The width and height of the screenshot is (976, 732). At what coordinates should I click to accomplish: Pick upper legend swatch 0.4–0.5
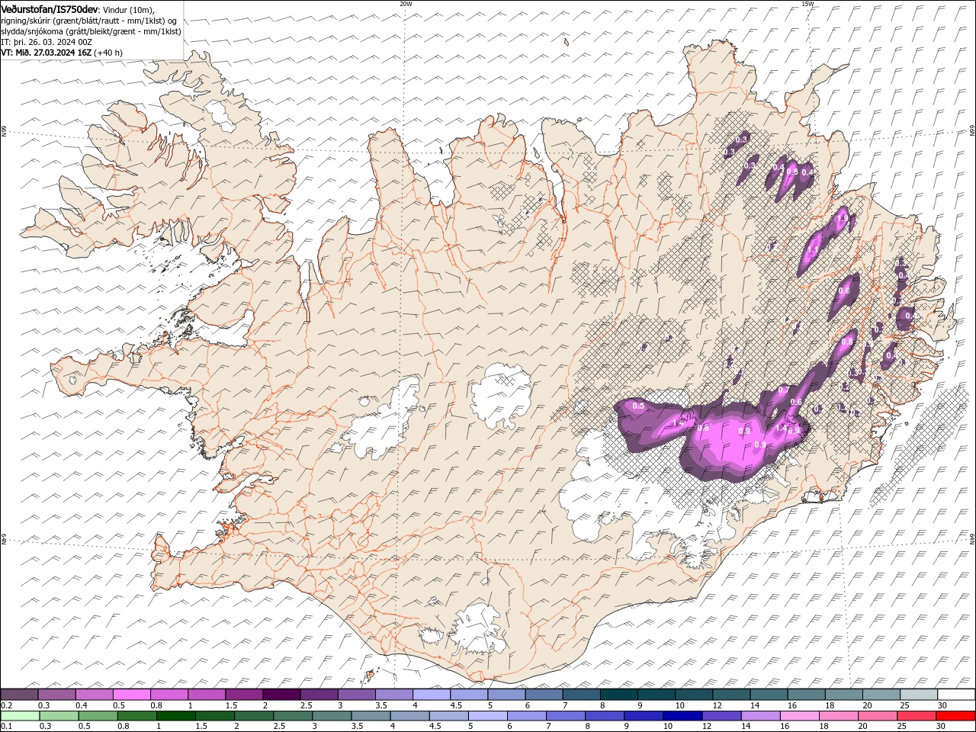(95, 695)
